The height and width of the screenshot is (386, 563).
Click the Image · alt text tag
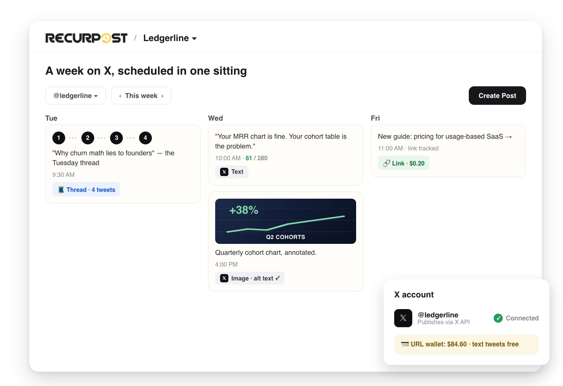250,278
